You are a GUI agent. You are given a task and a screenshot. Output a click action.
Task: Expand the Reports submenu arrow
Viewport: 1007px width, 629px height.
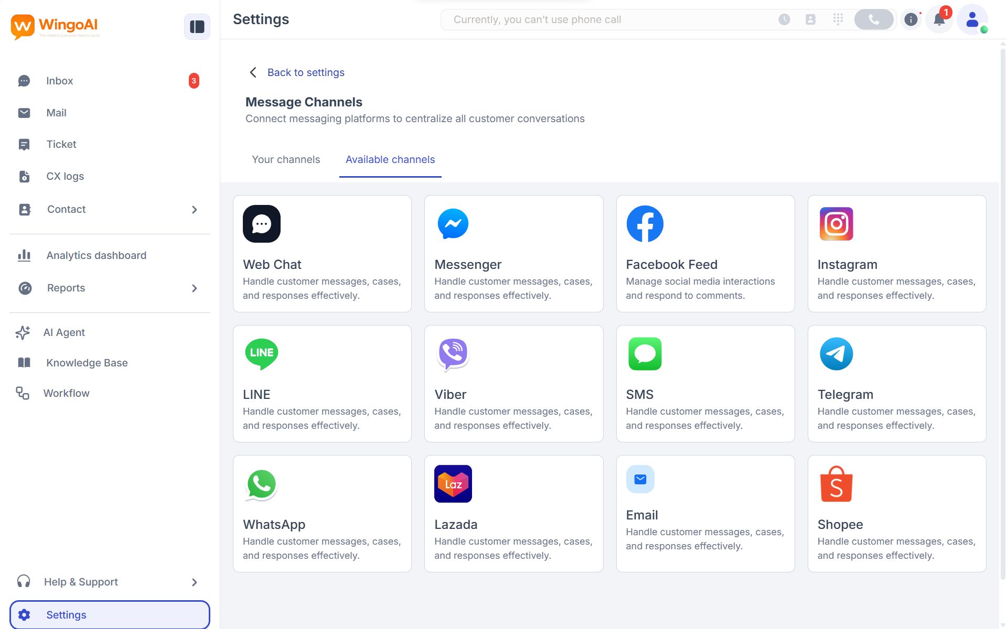195,288
